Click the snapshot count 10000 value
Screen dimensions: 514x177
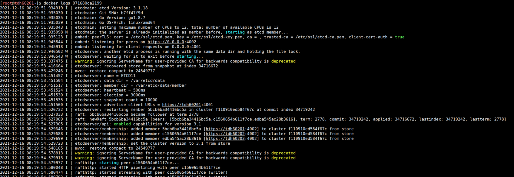[151, 100]
